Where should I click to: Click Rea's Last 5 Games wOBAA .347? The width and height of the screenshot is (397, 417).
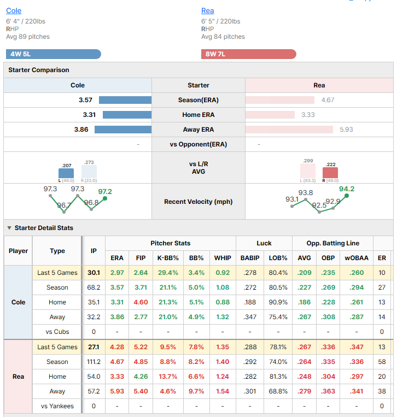click(x=357, y=347)
